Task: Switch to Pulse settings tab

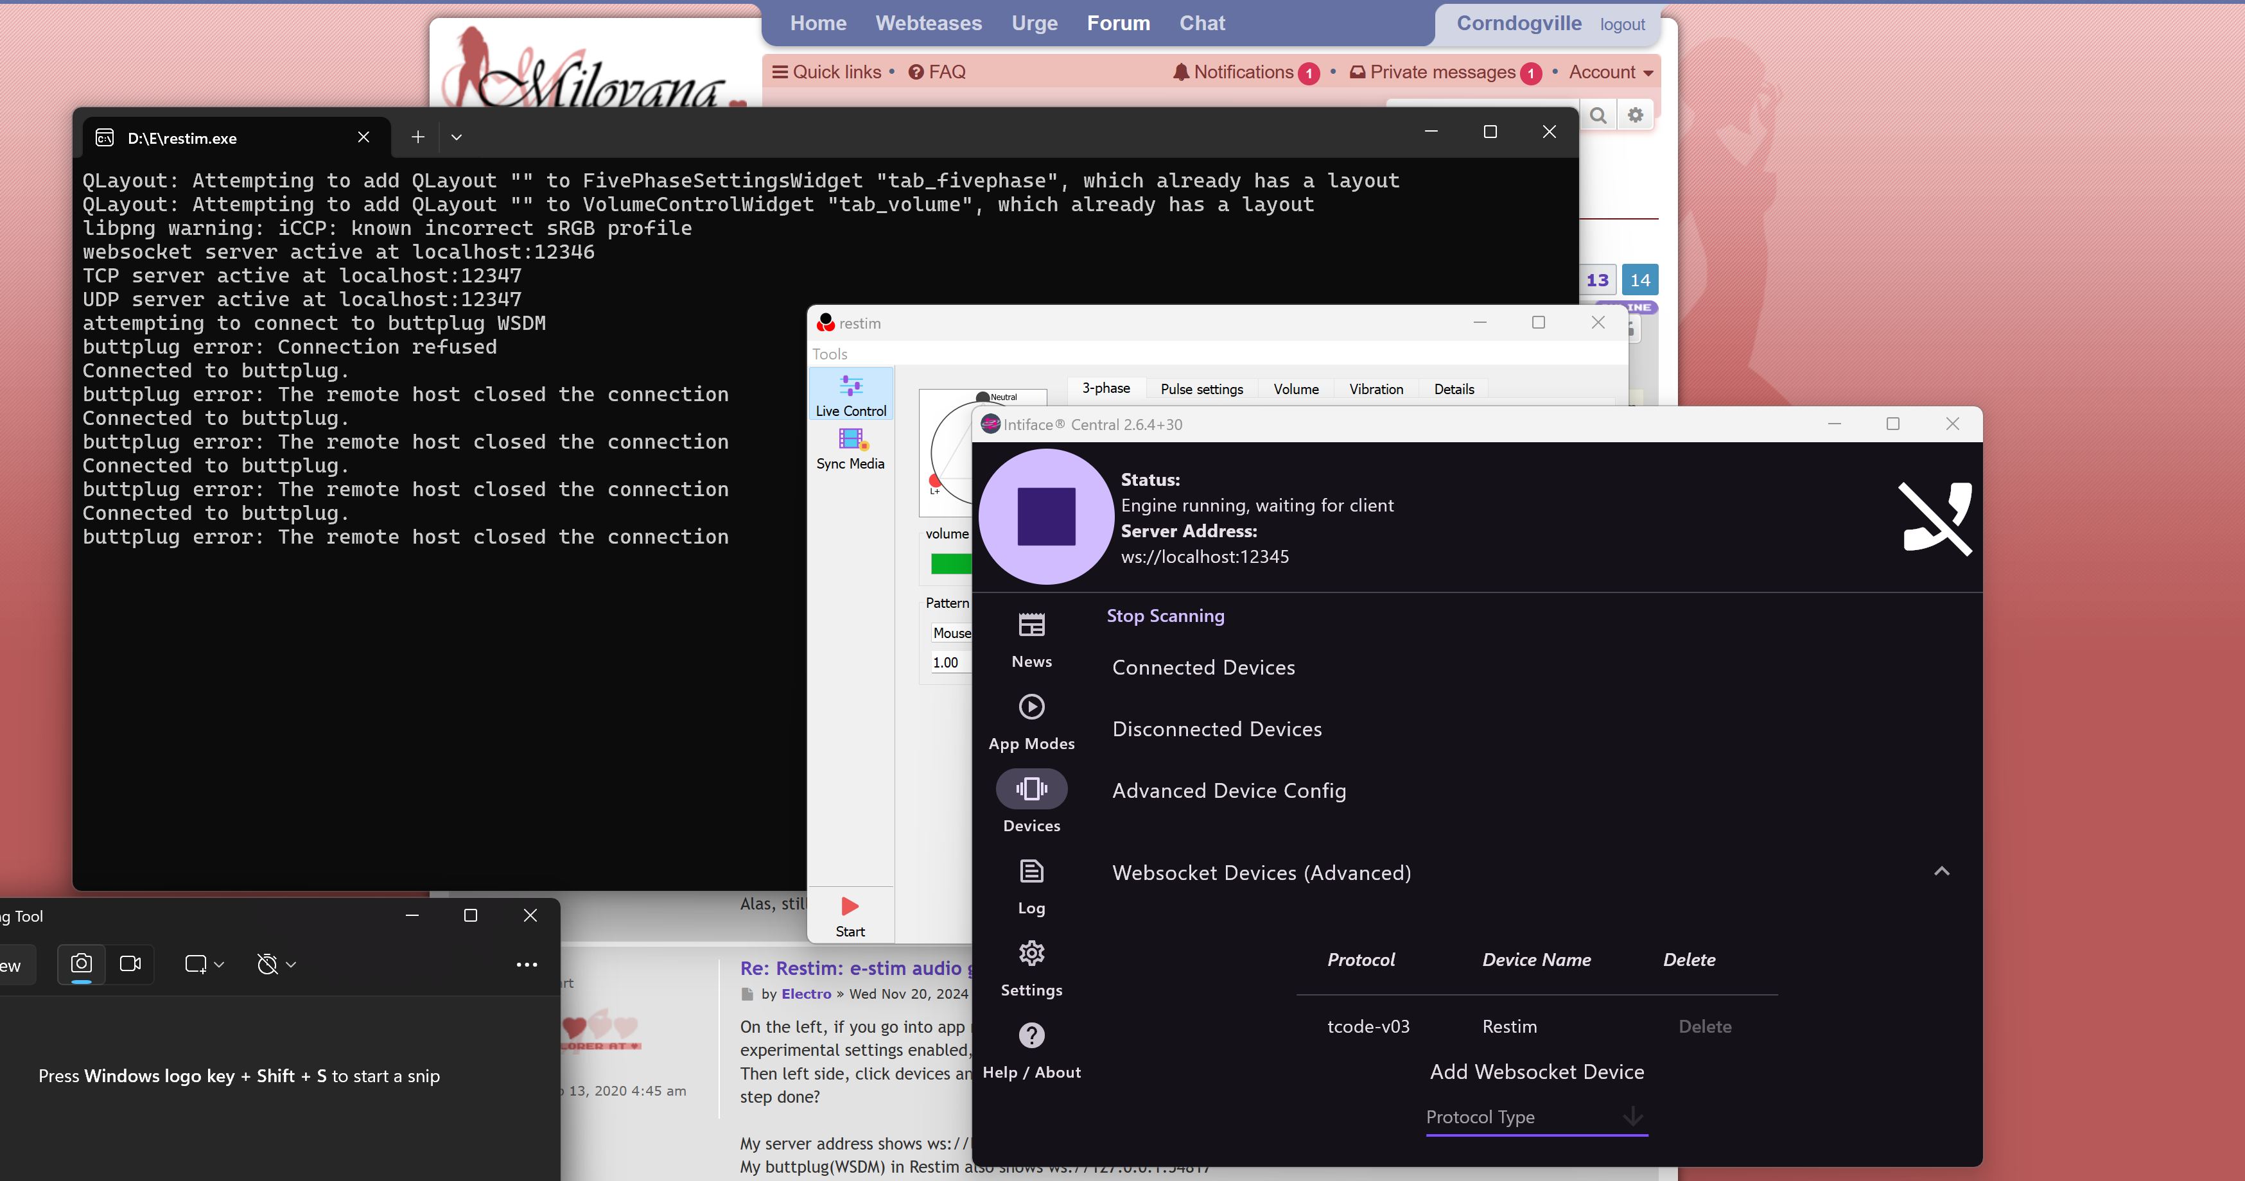Action: click(1202, 390)
